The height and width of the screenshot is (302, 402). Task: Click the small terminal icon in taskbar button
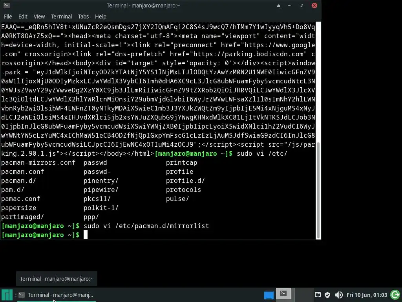[x=22, y=295]
